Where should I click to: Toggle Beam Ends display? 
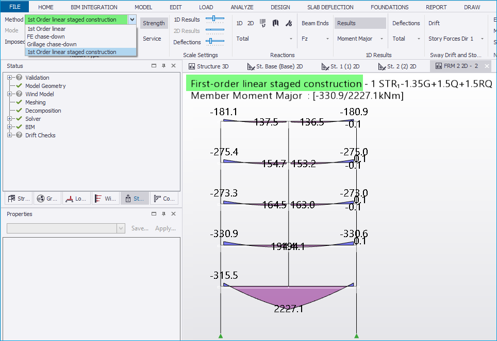tap(315, 23)
